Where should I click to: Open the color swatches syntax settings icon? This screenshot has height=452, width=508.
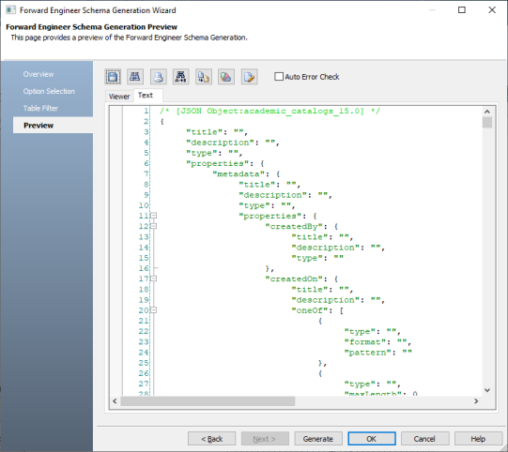[226, 77]
